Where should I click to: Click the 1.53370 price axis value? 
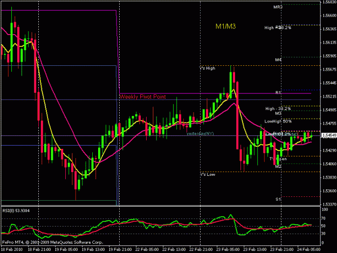pos(329,204)
